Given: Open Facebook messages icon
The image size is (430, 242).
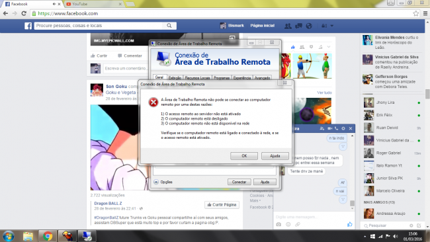Looking at the screenshot, I should tap(298, 26).
